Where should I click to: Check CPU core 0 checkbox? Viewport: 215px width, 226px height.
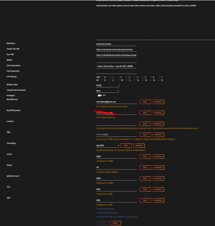coord(103,77)
